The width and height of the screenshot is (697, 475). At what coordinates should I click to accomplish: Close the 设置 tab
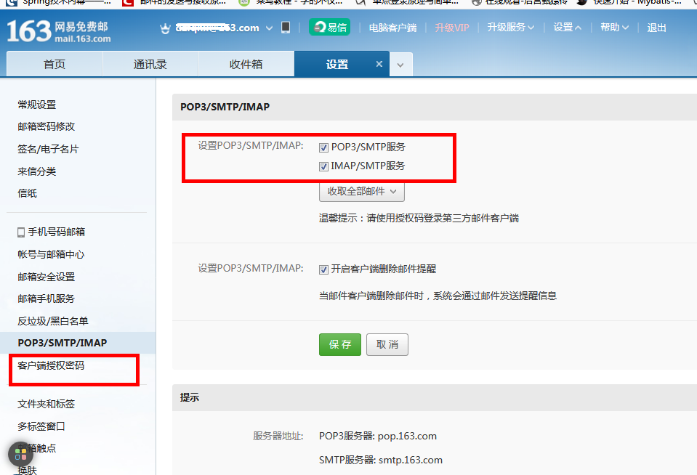click(379, 64)
